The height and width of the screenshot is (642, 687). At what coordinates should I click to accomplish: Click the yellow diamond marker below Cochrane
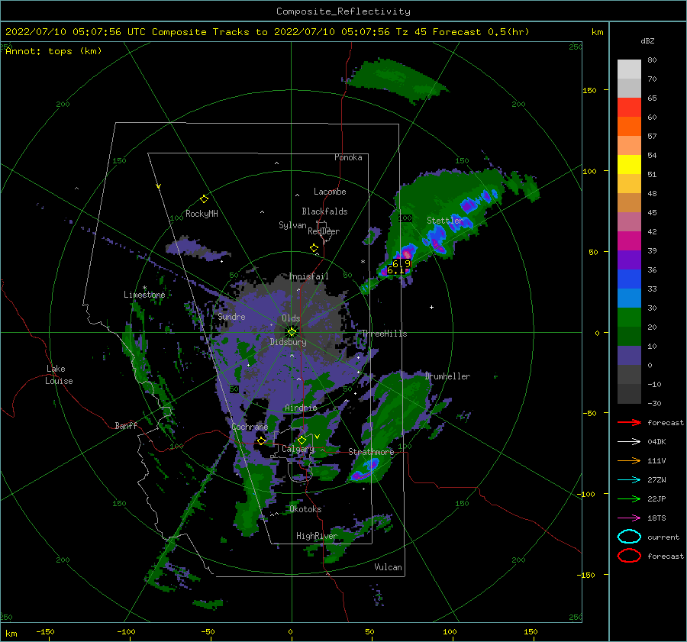262,441
